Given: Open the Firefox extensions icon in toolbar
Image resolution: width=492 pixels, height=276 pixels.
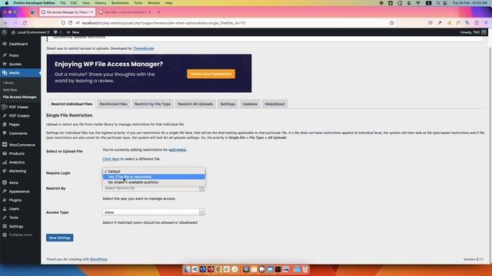Looking at the screenshot, I should click(477, 23).
